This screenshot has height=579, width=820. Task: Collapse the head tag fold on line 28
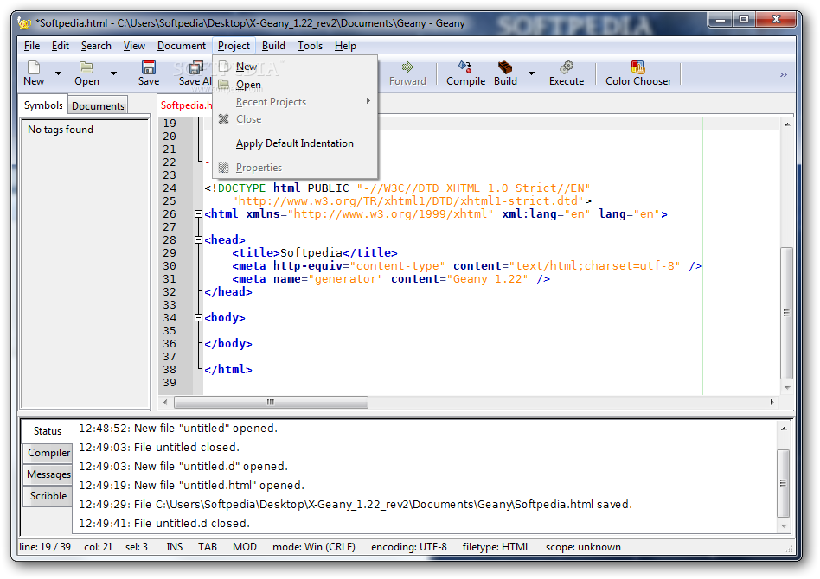198,240
